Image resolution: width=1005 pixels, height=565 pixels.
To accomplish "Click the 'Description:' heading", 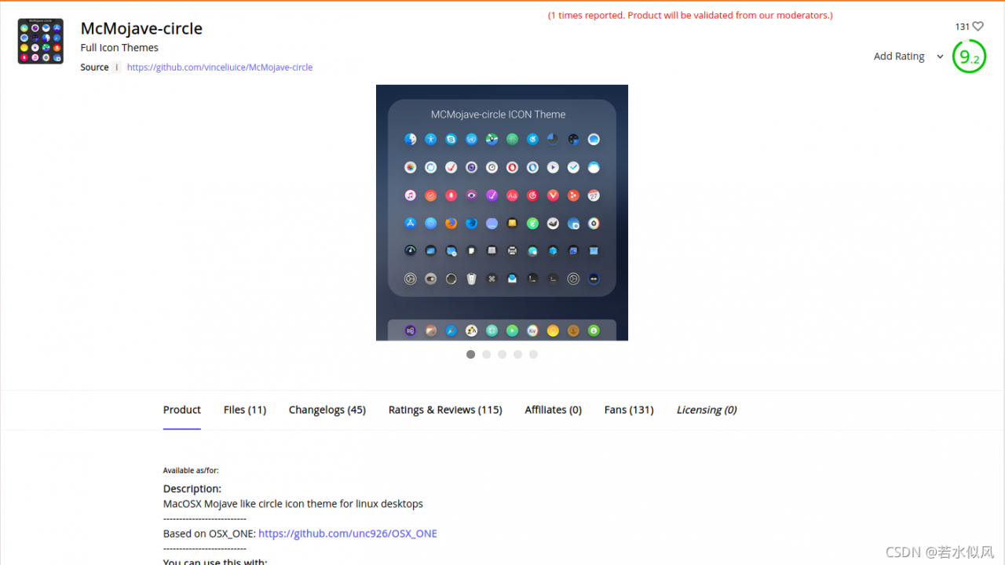I will coord(192,489).
